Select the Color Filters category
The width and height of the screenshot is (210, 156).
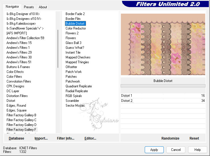[14, 77]
